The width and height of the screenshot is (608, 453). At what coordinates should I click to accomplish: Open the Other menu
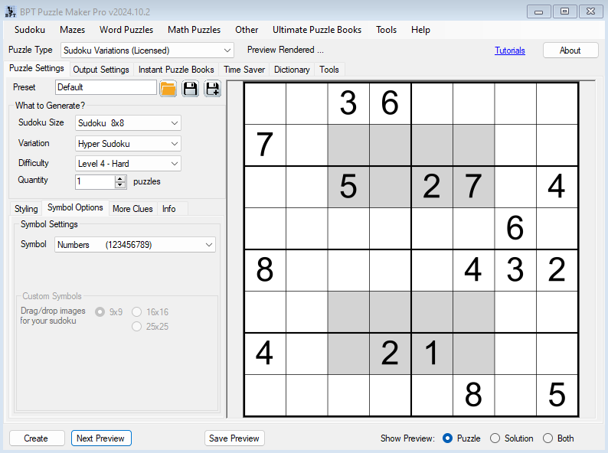pyautogui.click(x=247, y=30)
